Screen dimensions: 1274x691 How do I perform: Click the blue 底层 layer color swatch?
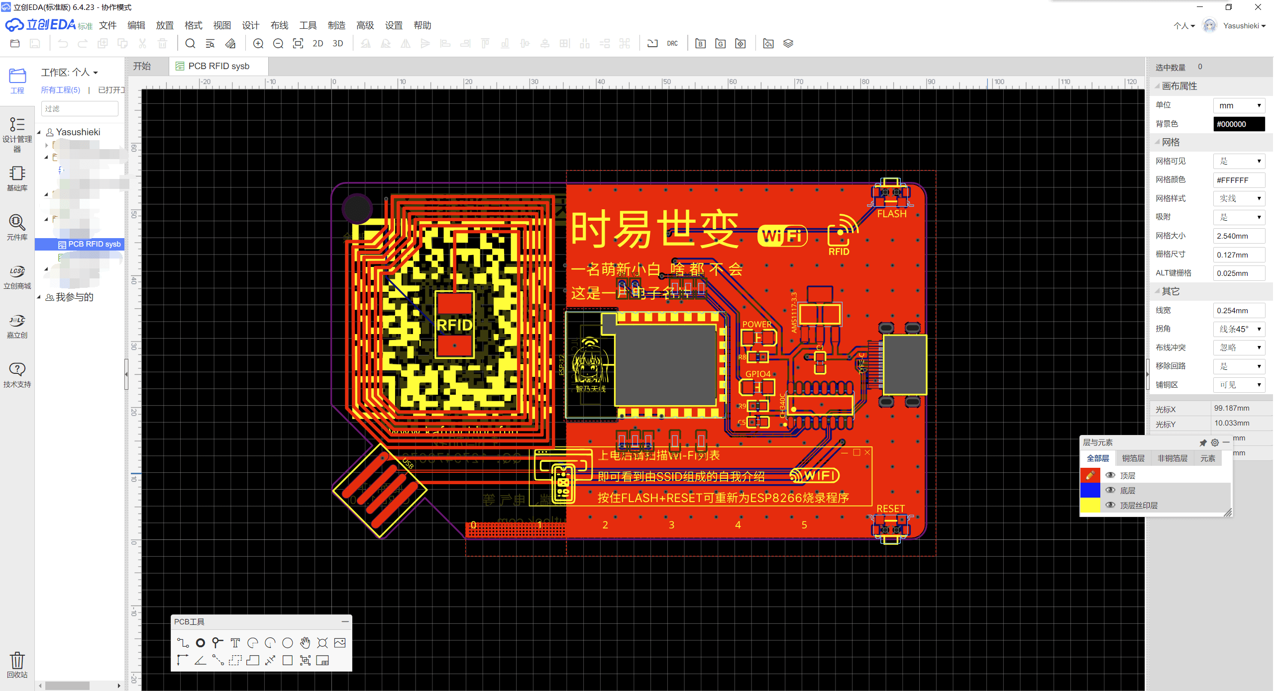click(x=1090, y=490)
